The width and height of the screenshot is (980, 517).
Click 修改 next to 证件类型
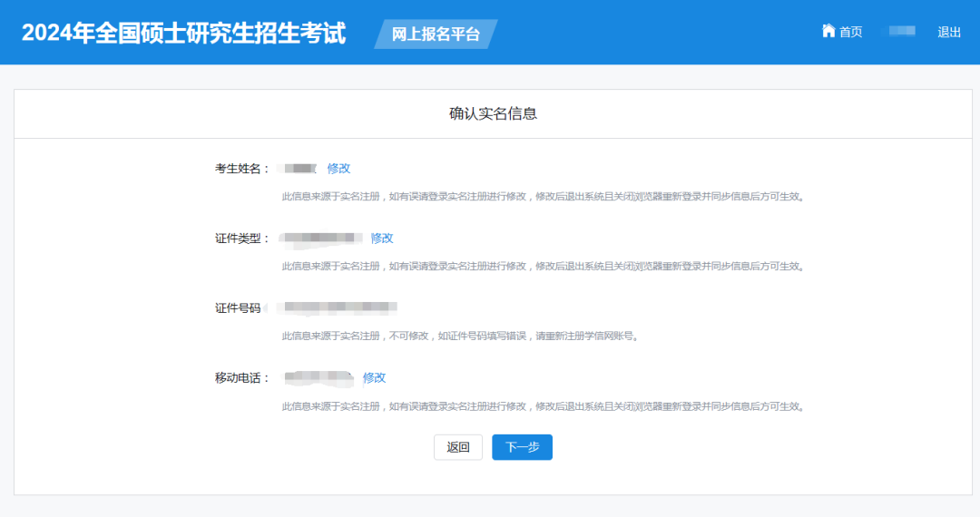pyautogui.click(x=382, y=238)
